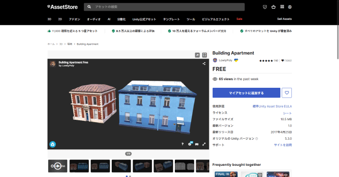
Task: Click the LowlyPoly avatar in viewer header
Action: pyautogui.click(x=52, y=64)
